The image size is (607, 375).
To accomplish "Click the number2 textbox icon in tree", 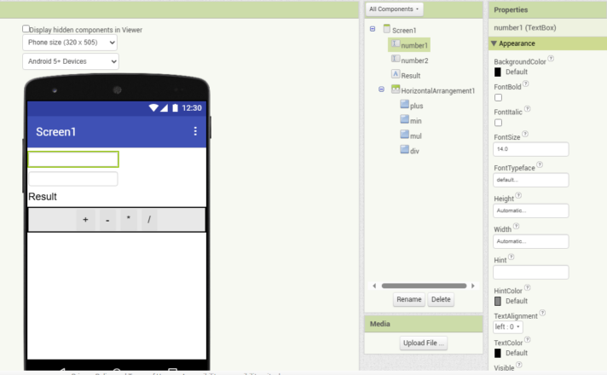I will [395, 60].
